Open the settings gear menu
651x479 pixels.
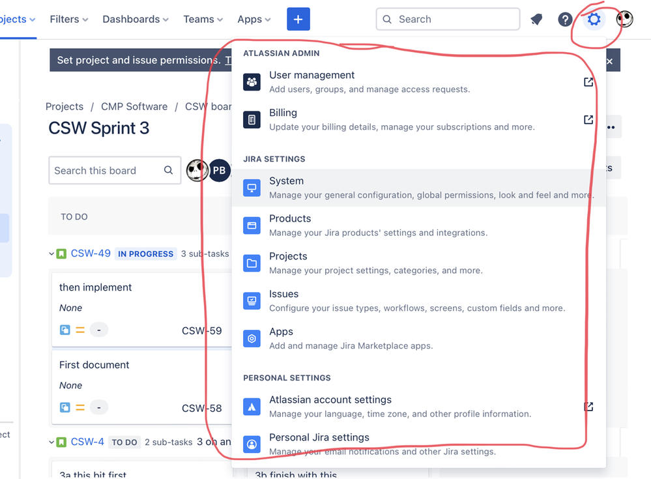594,19
